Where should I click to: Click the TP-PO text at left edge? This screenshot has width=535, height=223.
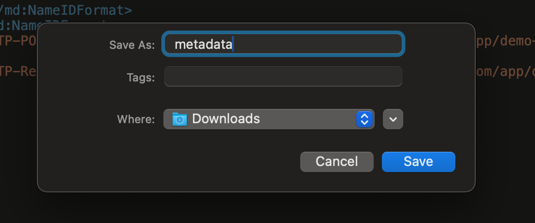click(18, 41)
